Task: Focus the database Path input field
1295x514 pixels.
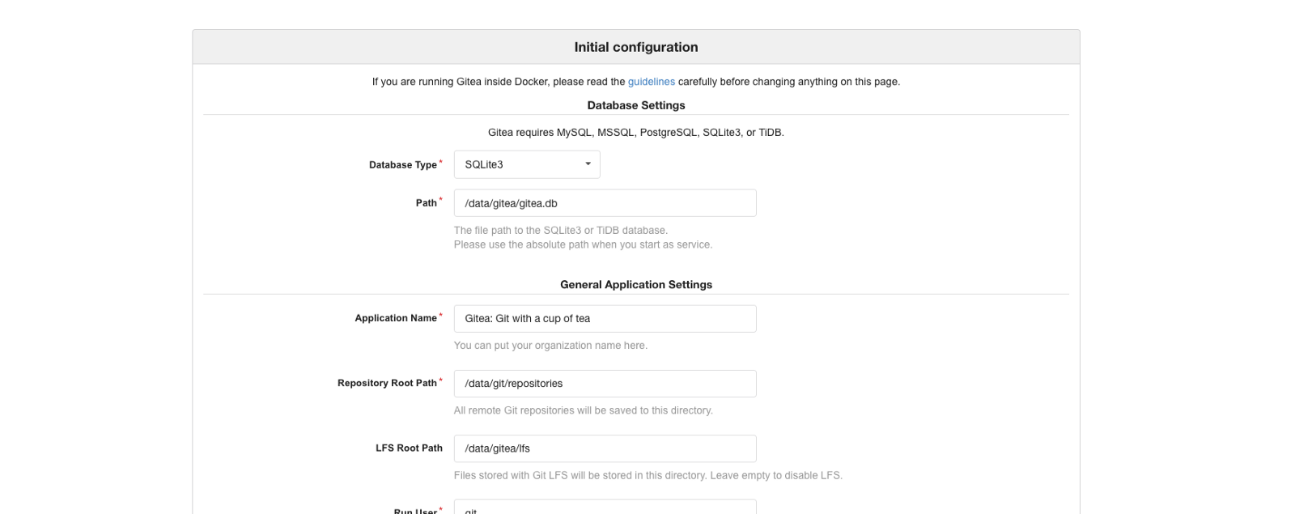Action: point(605,203)
